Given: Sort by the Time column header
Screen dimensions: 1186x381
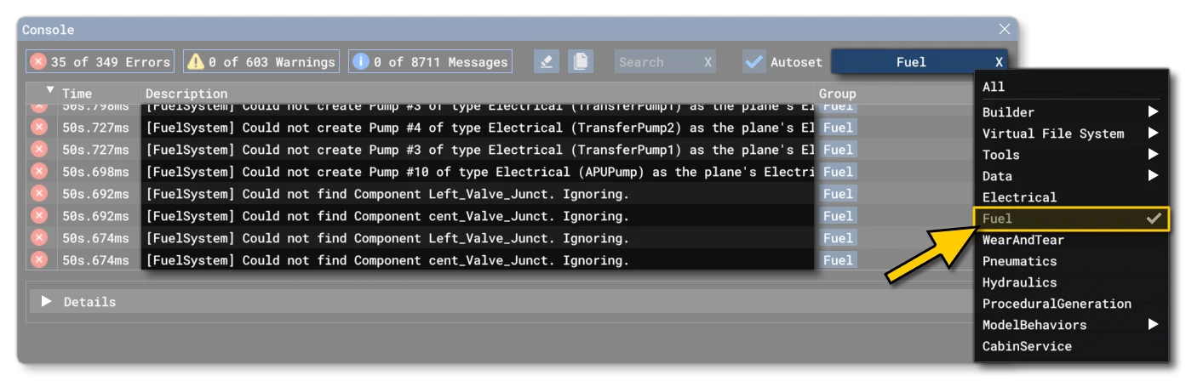Looking at the screenshot, I should pos(77,94).
